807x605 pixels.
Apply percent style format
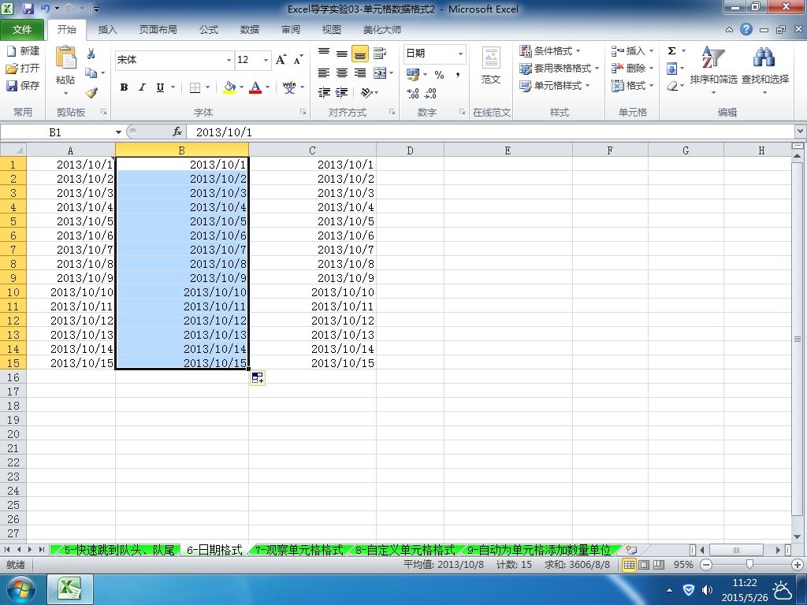coord(439,75)
